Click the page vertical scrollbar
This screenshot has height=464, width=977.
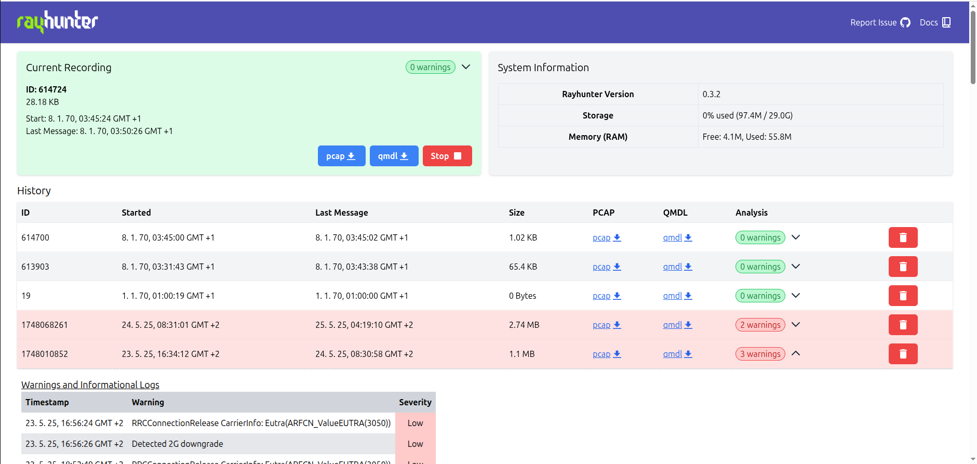click(x=973, y=47)
